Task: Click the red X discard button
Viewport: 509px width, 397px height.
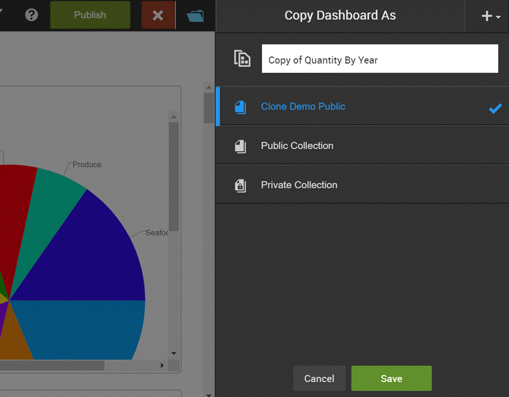Action: coord(158,16)
